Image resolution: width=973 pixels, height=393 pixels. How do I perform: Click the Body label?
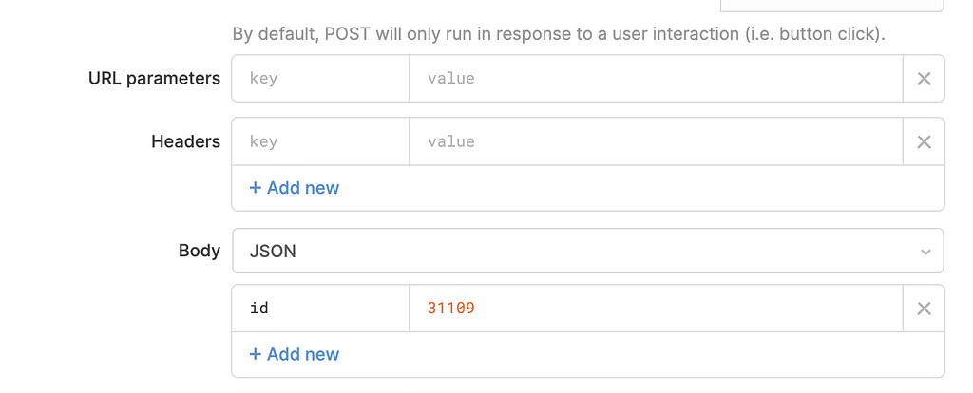tap(200, 252)
